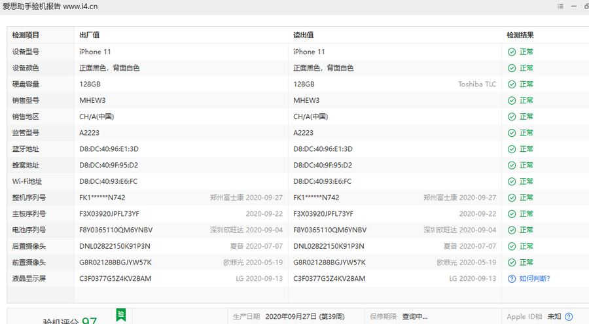The height and width of the screenshot is (324, 589).
Task: Click green check icon in 销售地区 row
Action: [512, 117]
